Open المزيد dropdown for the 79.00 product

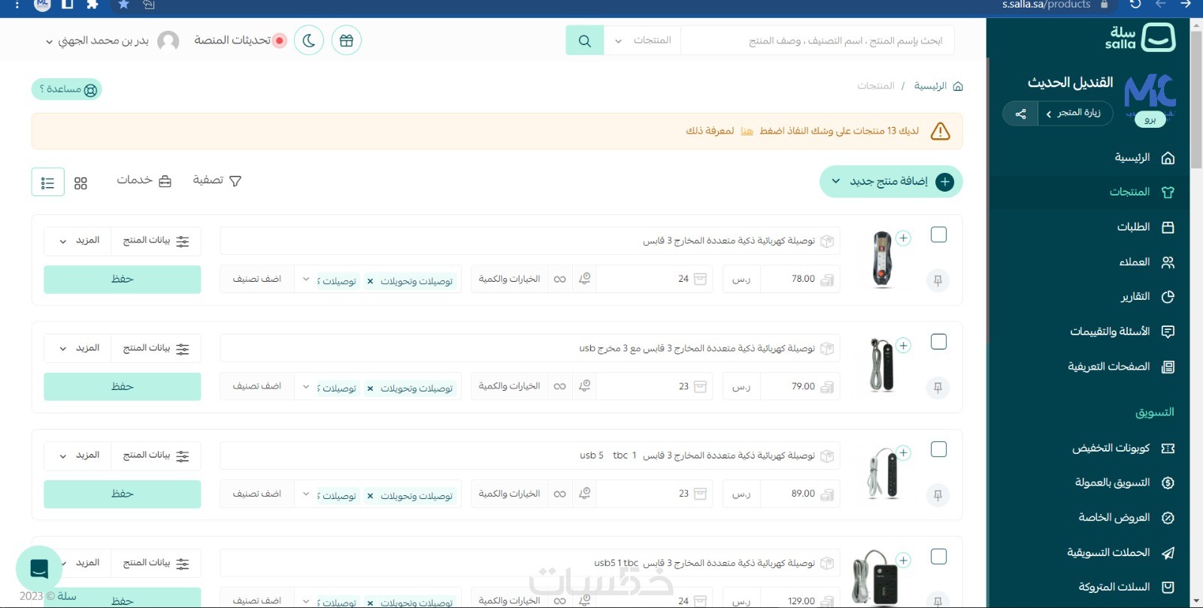77,348
